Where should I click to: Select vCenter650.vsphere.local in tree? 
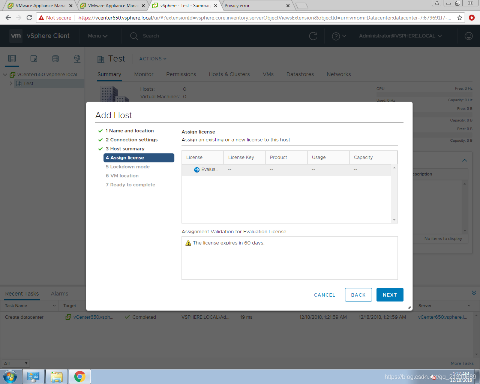(x=47, y=75)
